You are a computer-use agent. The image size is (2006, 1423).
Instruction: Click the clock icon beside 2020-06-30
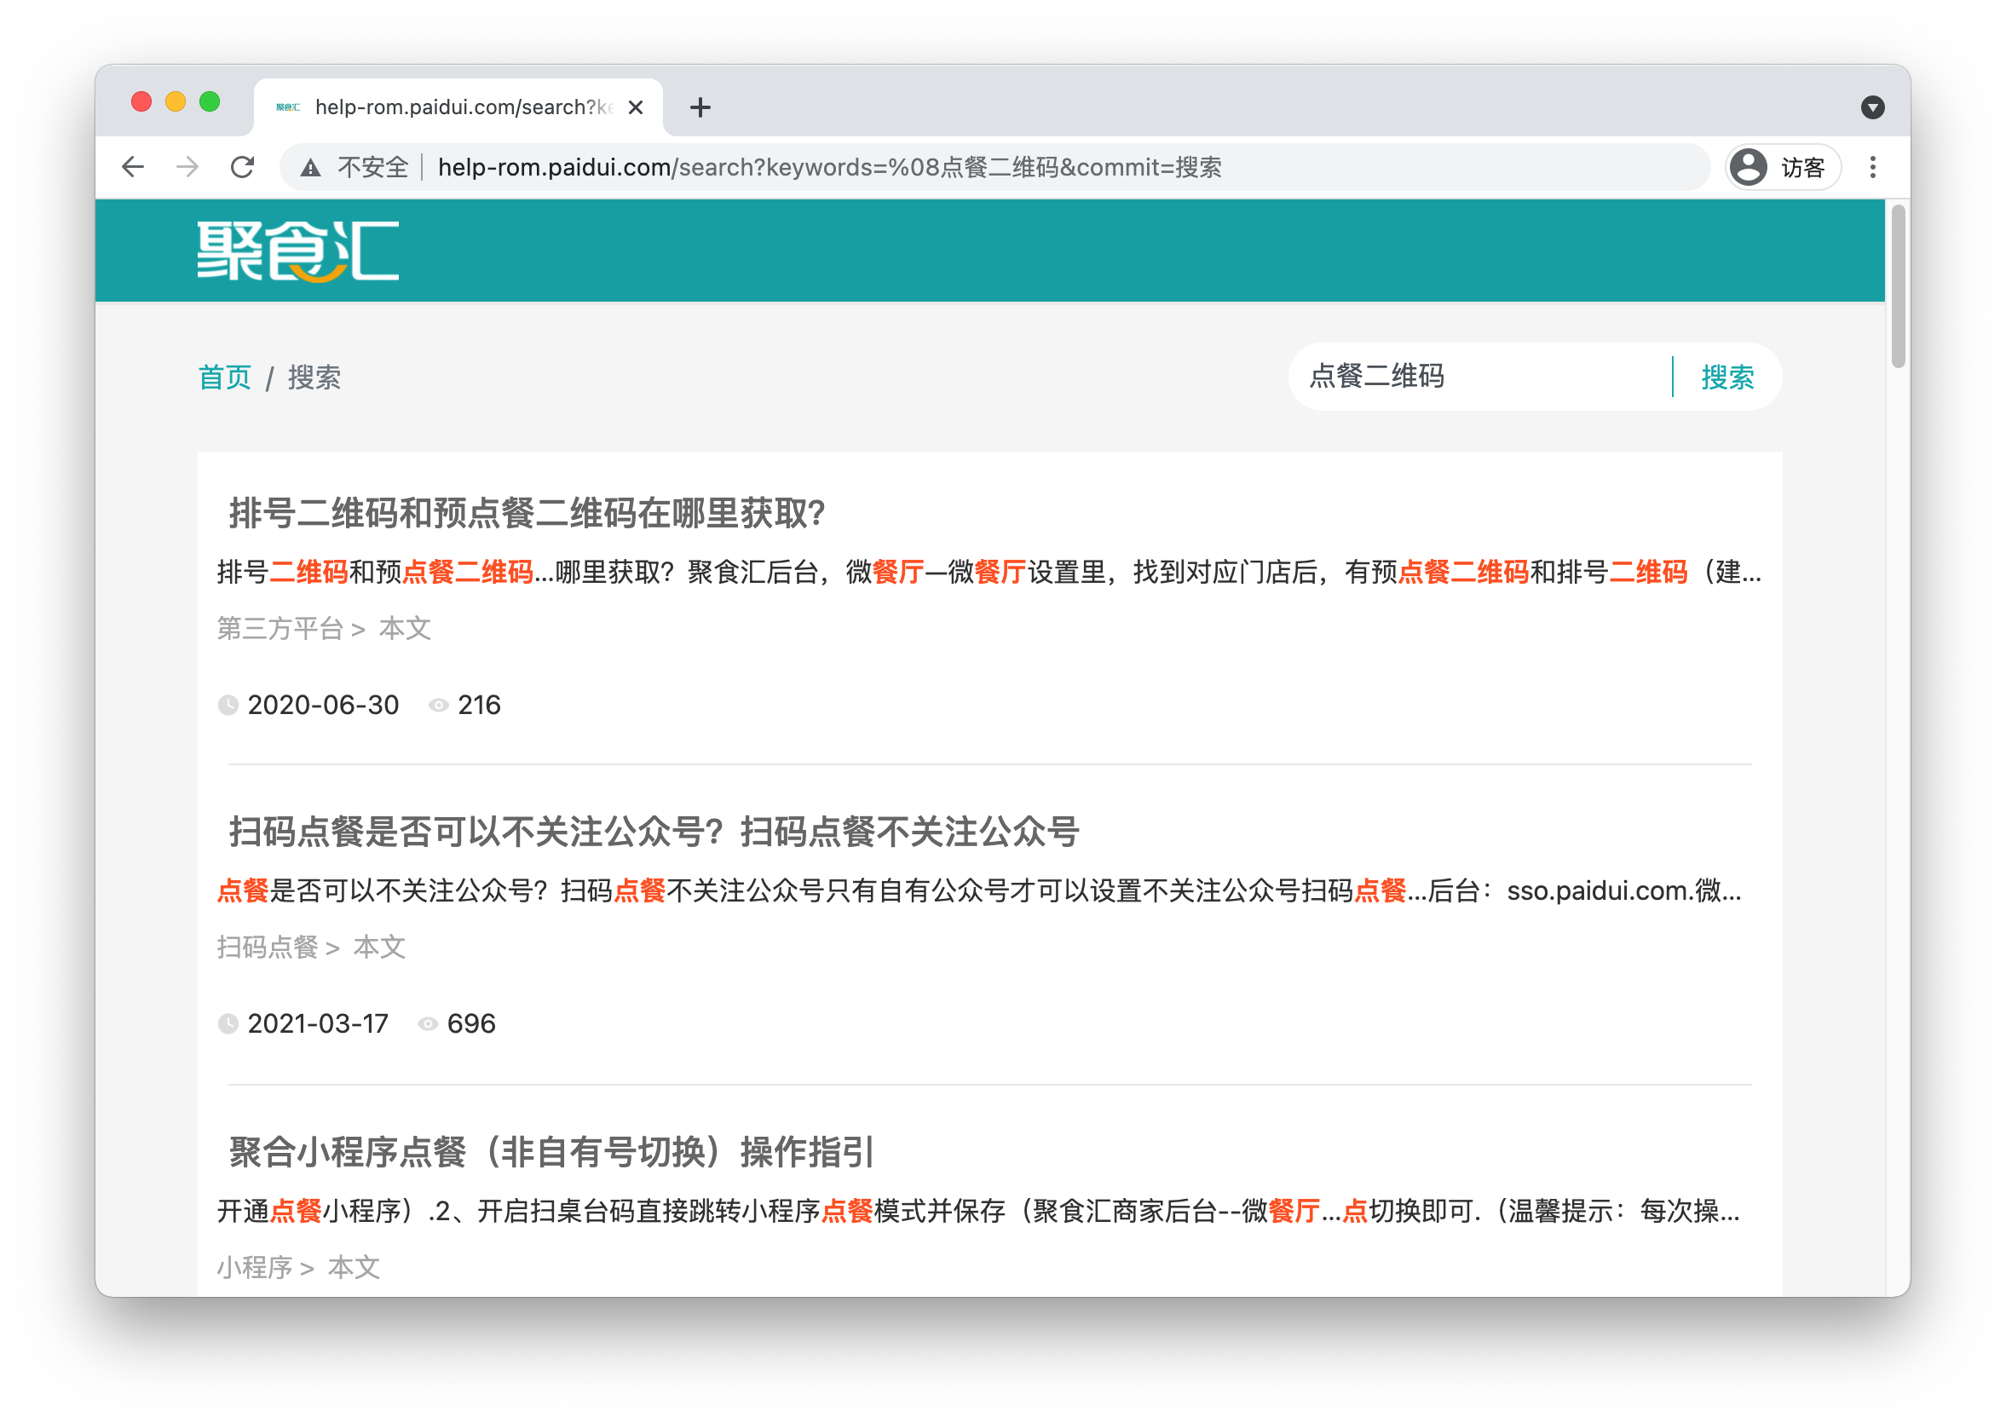[x=228, y=706]
